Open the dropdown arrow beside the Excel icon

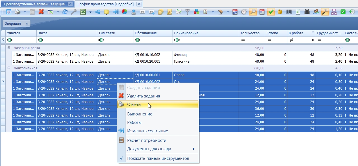point(90,12)
